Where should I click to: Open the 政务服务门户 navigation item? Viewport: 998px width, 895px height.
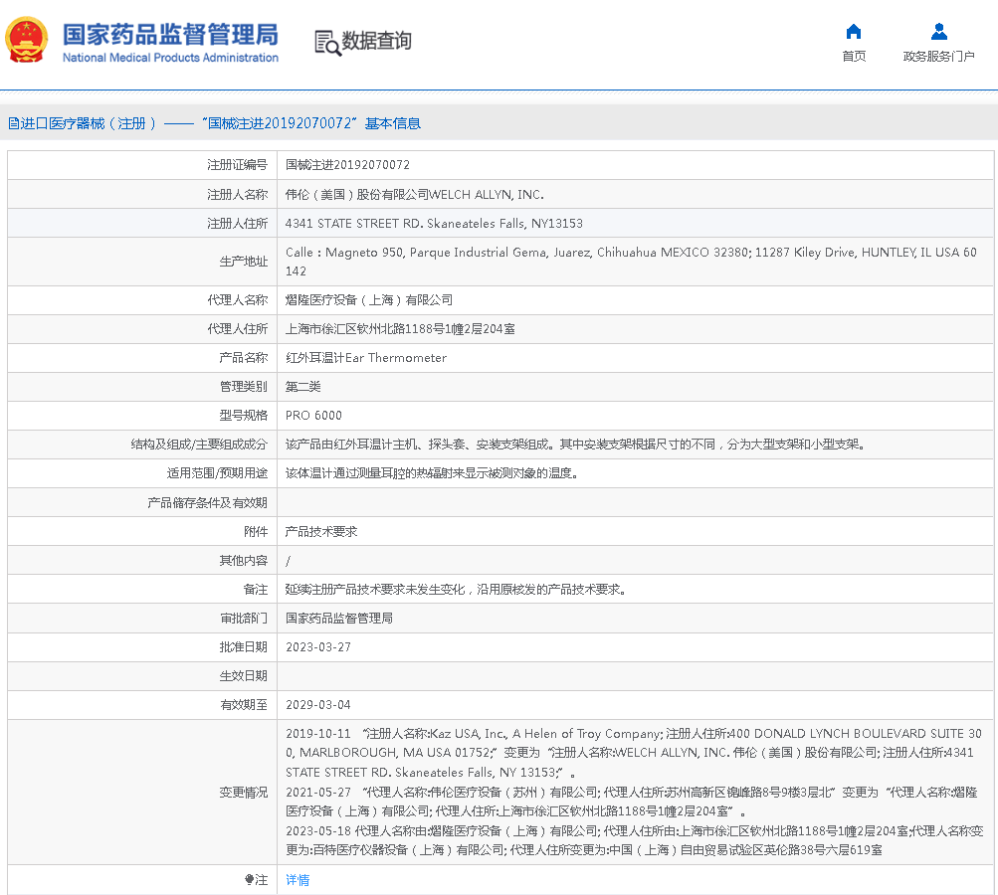point(938,57)
